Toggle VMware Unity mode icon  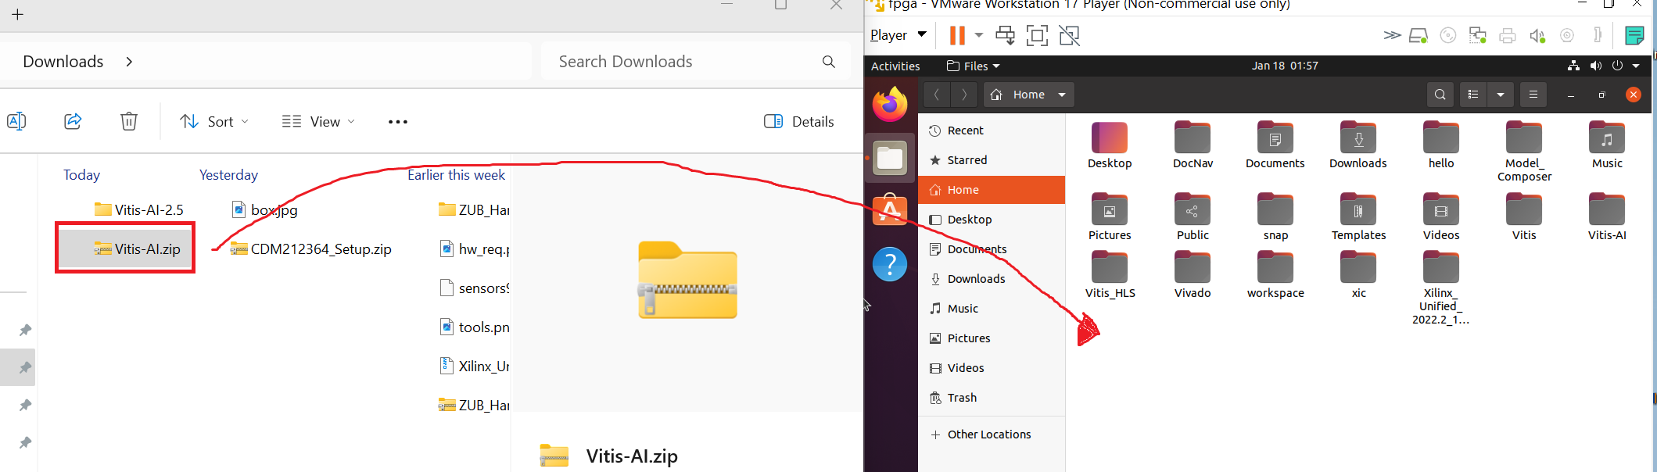[1069, 35]
